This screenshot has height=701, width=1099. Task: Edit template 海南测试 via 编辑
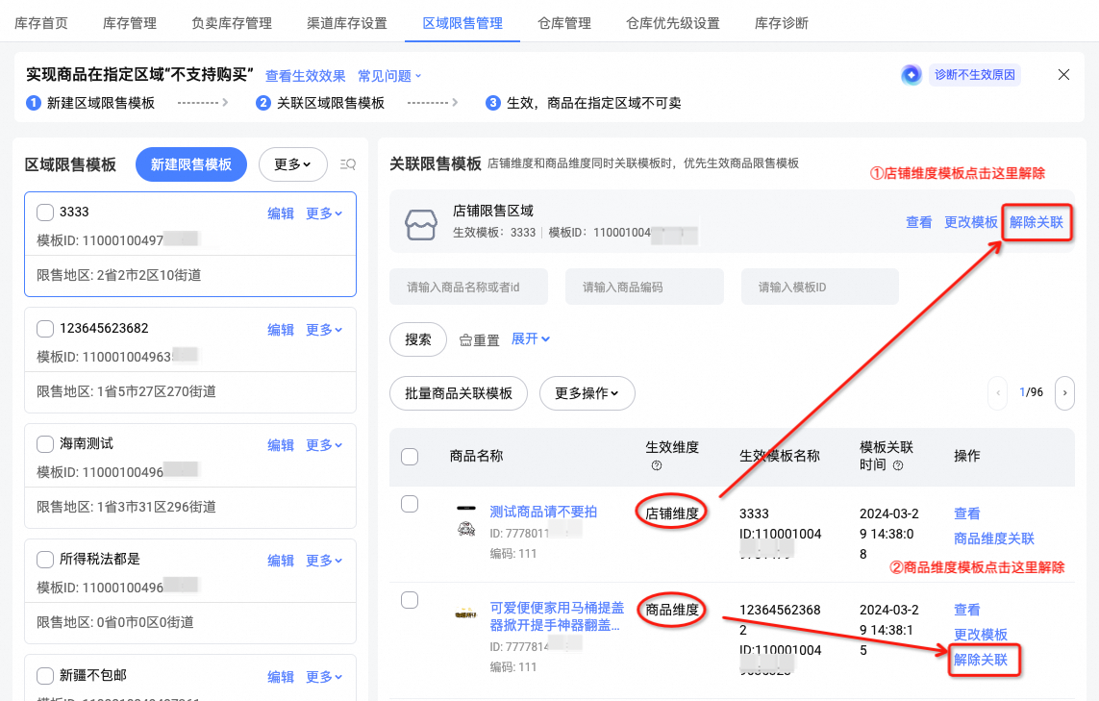coord(281,445)
